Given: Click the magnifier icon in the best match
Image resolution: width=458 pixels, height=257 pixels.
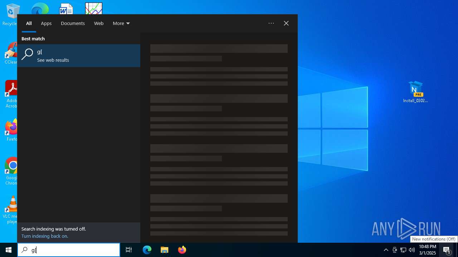Looking at the screenshot, I should 27,54.
